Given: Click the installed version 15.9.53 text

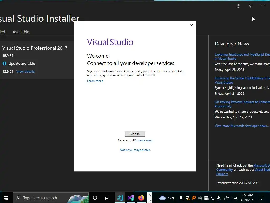Looking at the screenshot, I should coord(8,56).
